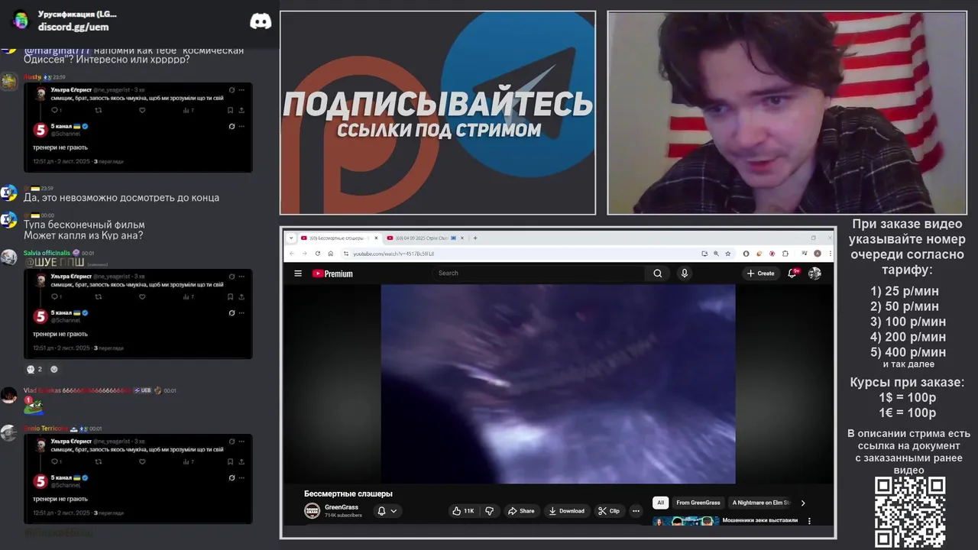978x550 pixels.
Task: Click the 'ПОДПИСЫВАЙТЕСЬ' banner panel
Action: pyautogui.click(x=438, y=113)
